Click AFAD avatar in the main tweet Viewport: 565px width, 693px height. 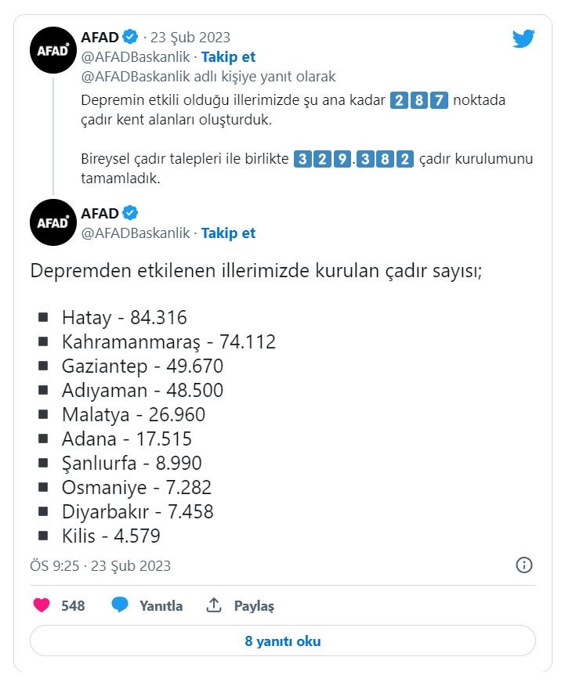coord(53,222)
